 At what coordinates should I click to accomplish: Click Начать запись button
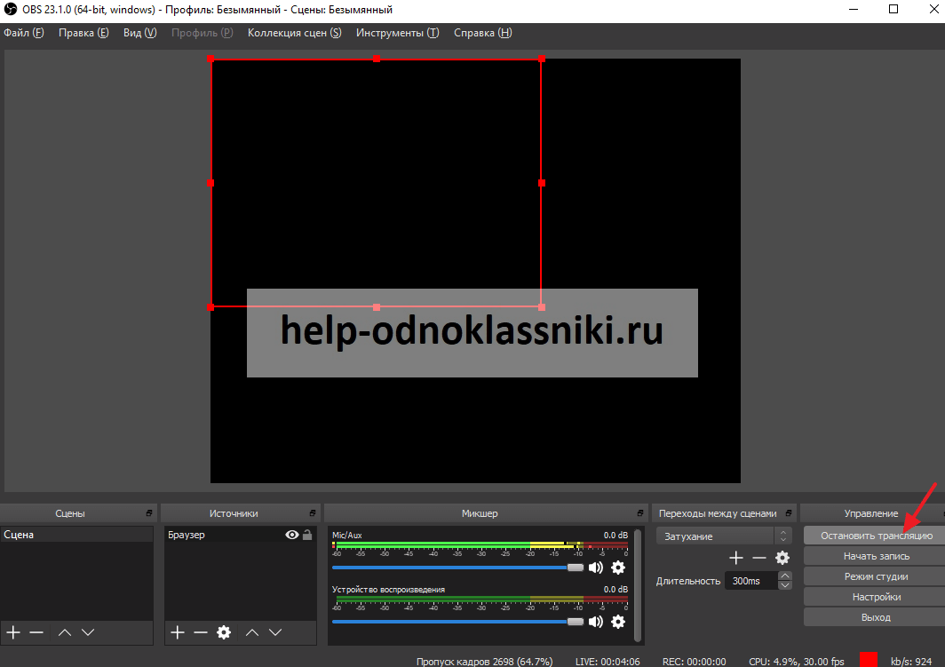pos(876,556)
